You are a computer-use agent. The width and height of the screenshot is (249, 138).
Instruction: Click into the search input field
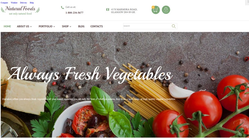(147, 26)
